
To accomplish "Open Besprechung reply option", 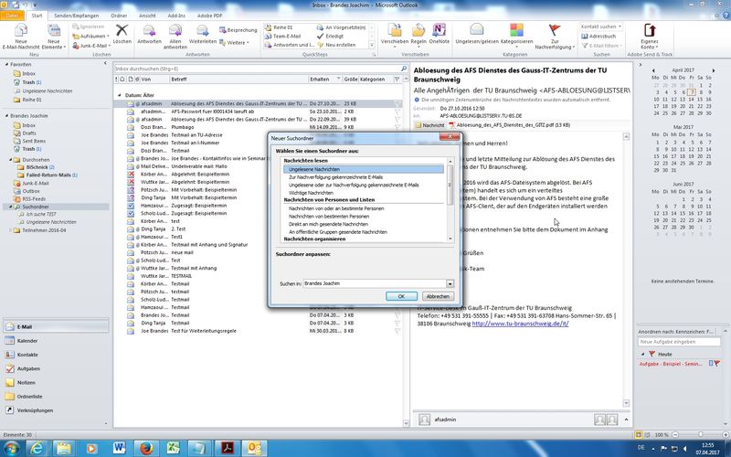I will click(x=238, y=30).
